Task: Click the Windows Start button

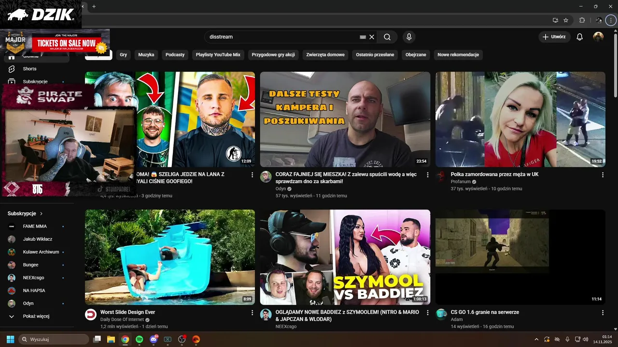Action: [x=10, y=339]
